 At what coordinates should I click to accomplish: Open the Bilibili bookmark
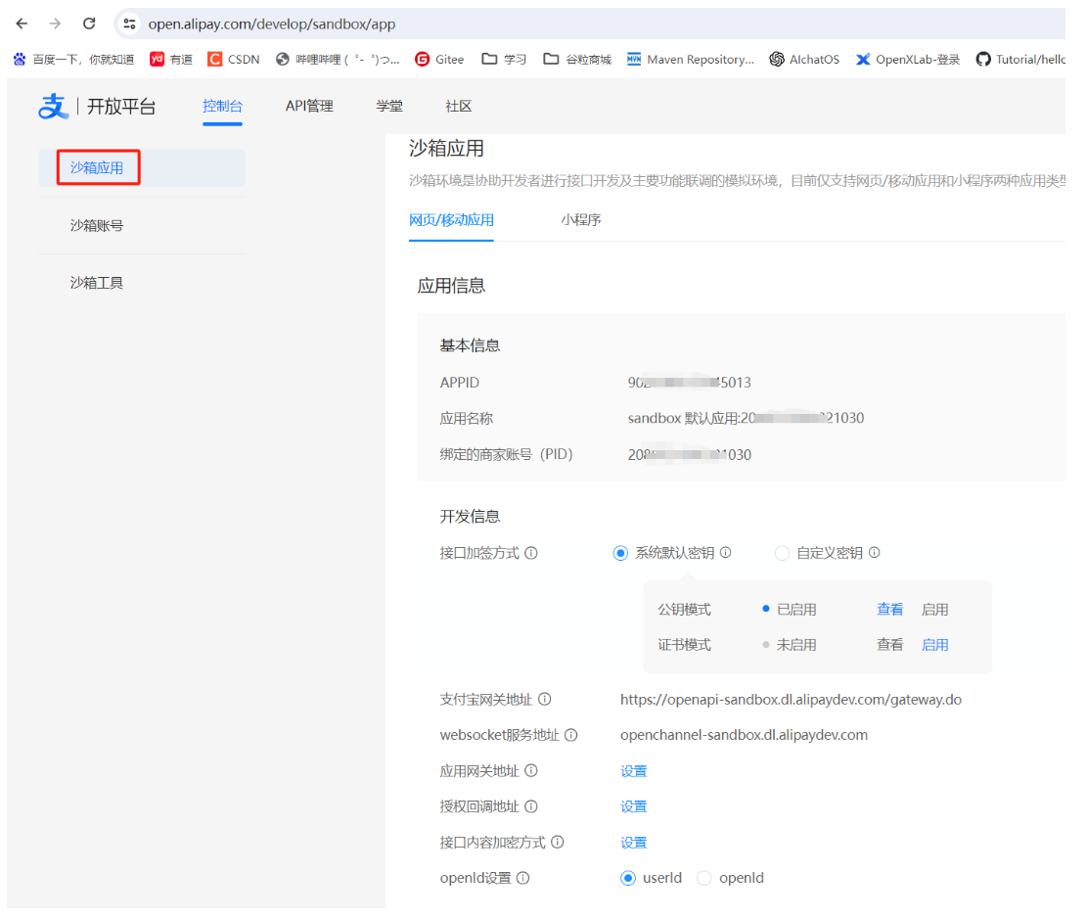click(338, 60)
